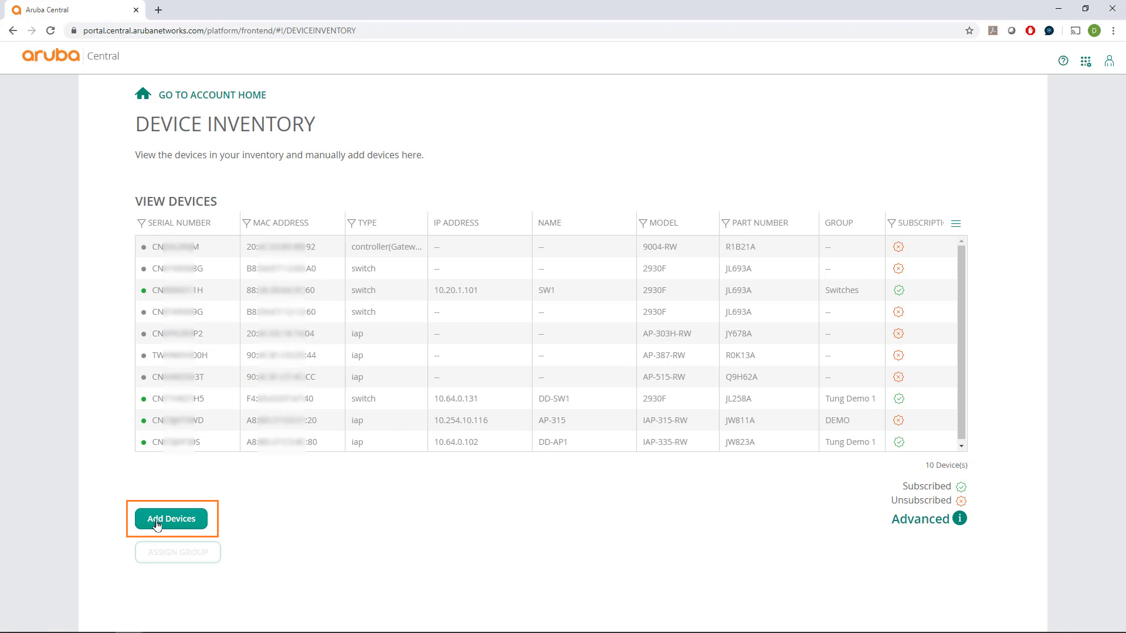Click the Advanced info icon
The height and width of the screenshot is (633, 1126).
[x=960, y=518]
